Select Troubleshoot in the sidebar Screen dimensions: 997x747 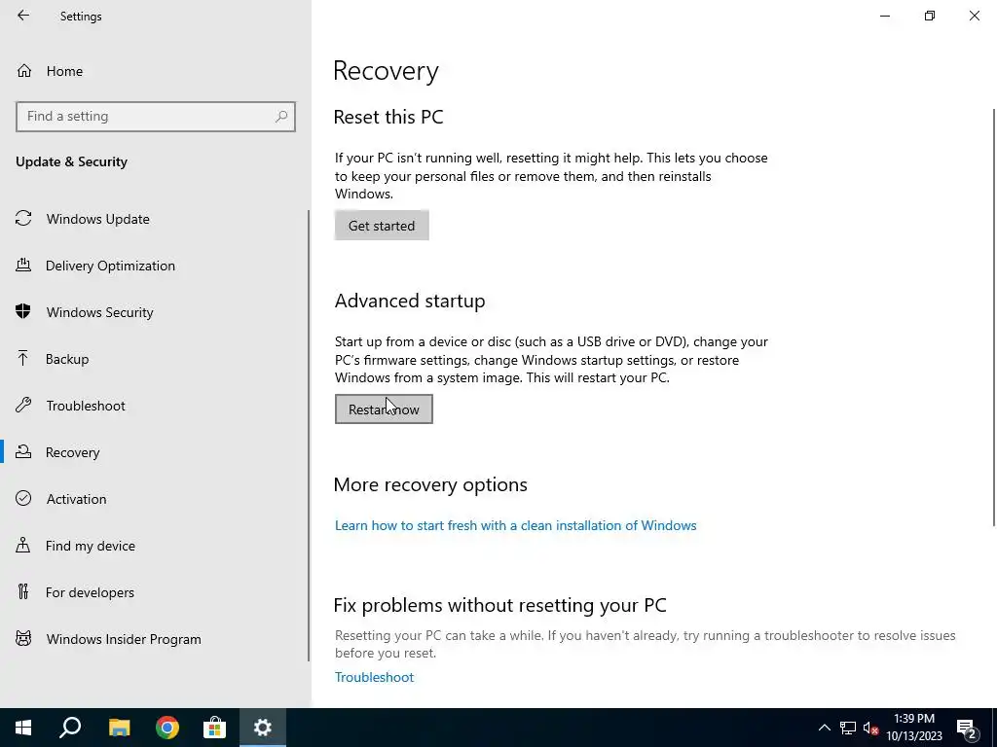tap(86, 406)
